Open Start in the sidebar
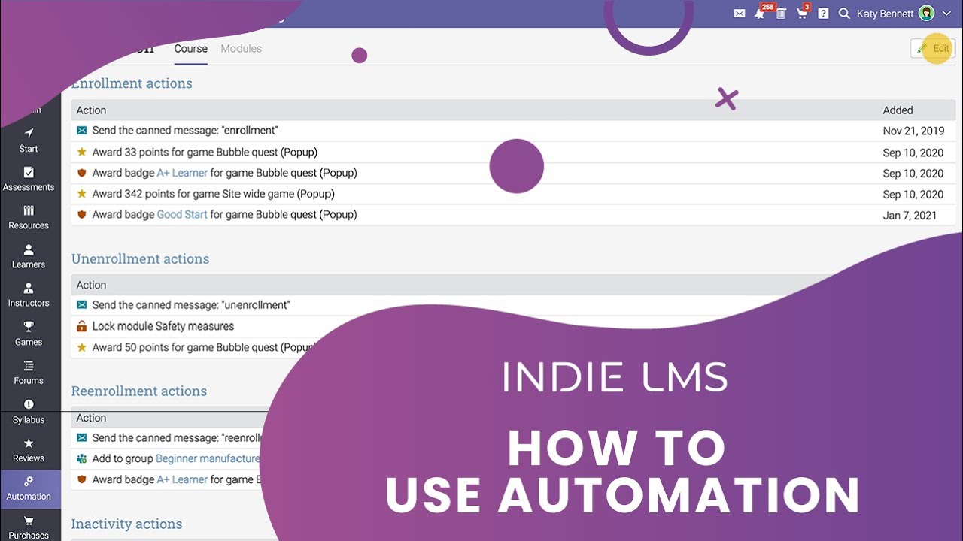This screenshot has width=963, height=541. click(x=29, y=141)
